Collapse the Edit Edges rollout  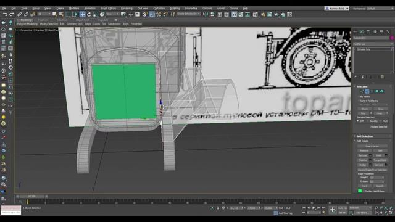click(362, 141)
